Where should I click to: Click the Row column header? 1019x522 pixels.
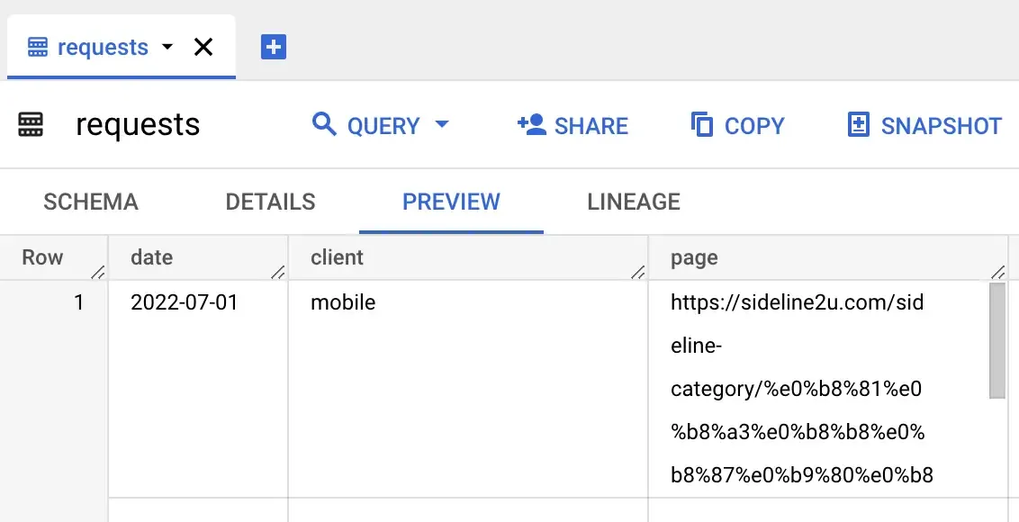[42, 257]
